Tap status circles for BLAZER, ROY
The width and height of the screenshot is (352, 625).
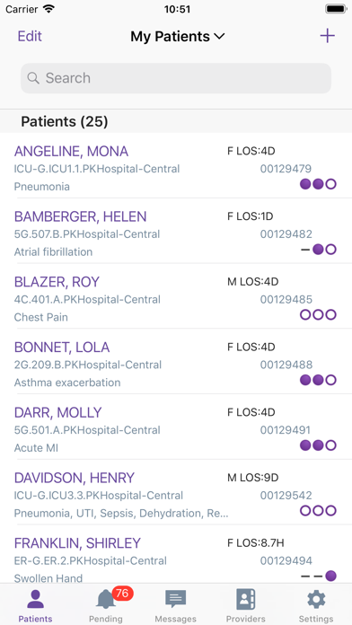pyautogui.click(x=318, y=315)
